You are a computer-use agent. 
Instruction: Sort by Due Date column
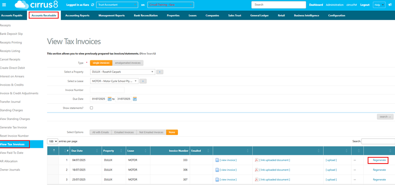86,151
